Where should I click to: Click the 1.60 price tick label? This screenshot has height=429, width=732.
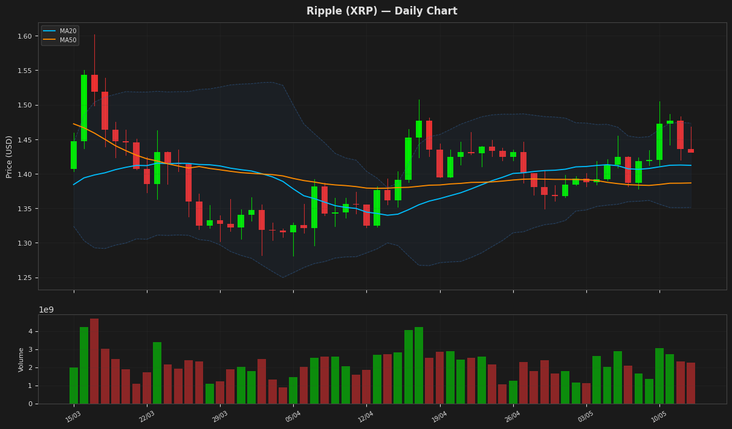click(x=24, y=36)
